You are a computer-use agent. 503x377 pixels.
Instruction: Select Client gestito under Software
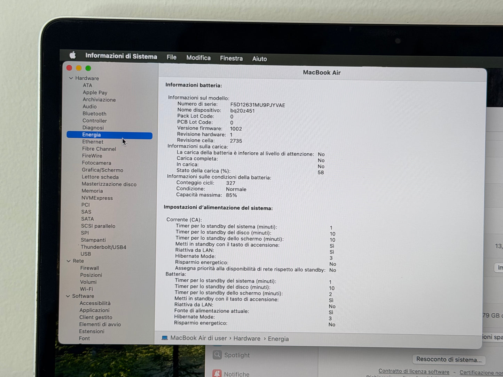[95, 317]
